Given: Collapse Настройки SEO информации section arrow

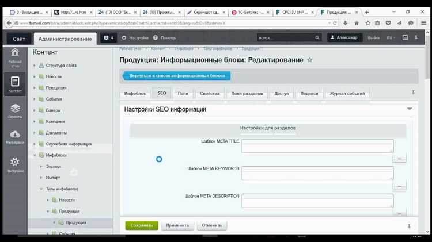Looking at the screenshot, I should pos(410,109).
